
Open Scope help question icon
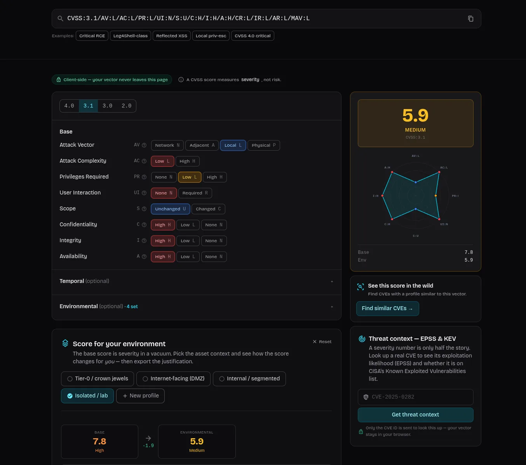pos(144,209)
